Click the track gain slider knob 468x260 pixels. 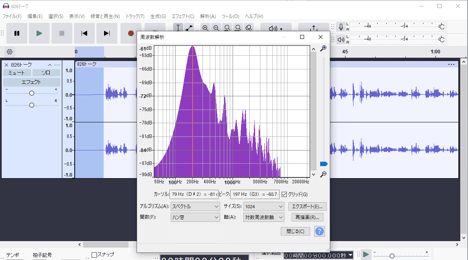point(32,93)
